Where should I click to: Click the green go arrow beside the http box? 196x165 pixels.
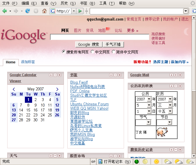pyautogui.click(x=80, y=11)
